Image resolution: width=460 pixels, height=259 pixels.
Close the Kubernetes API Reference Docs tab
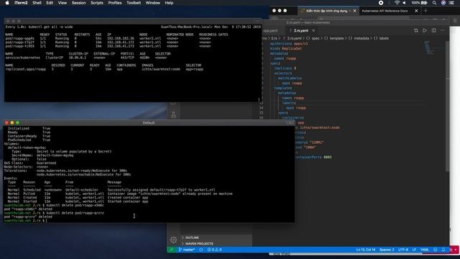coord(416,11)
